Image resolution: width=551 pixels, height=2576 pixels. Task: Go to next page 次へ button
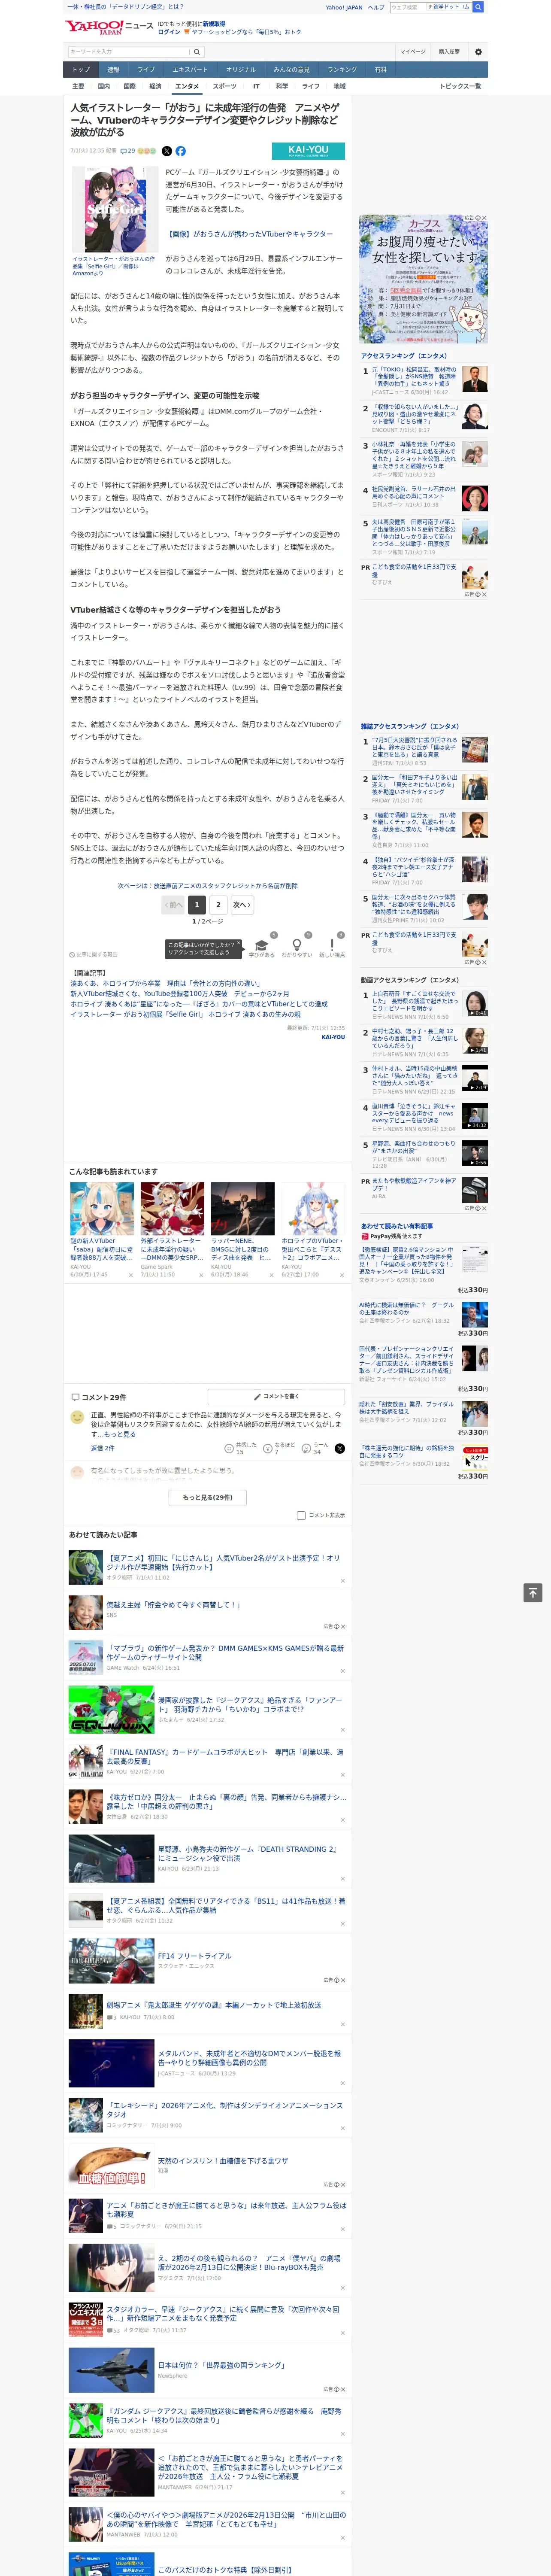tap(241, 904)
